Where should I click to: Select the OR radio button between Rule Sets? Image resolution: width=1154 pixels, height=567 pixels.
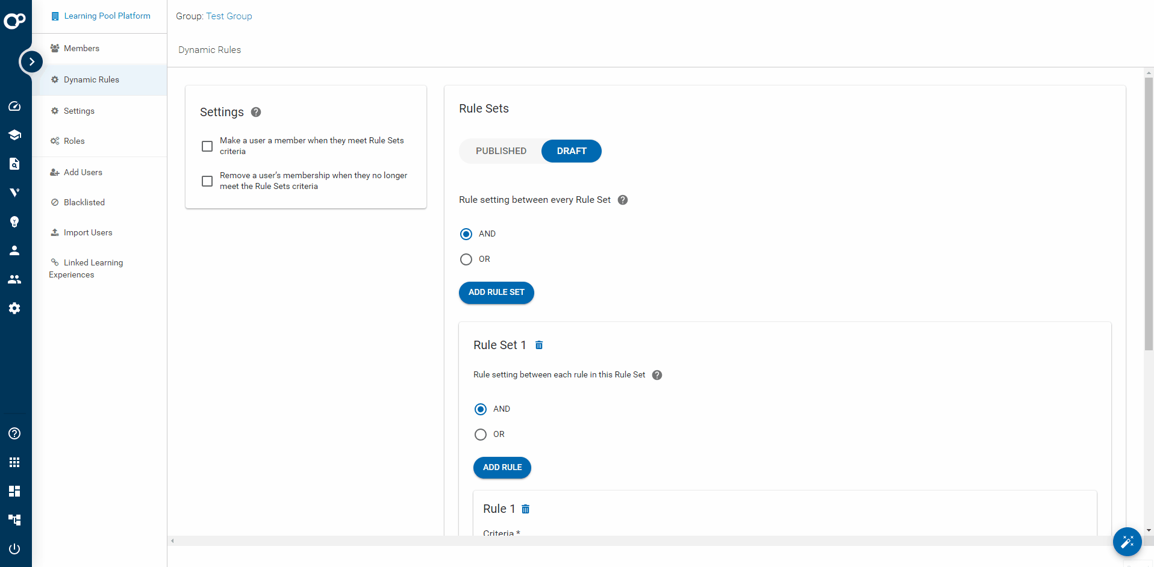(x=466, y=259)
